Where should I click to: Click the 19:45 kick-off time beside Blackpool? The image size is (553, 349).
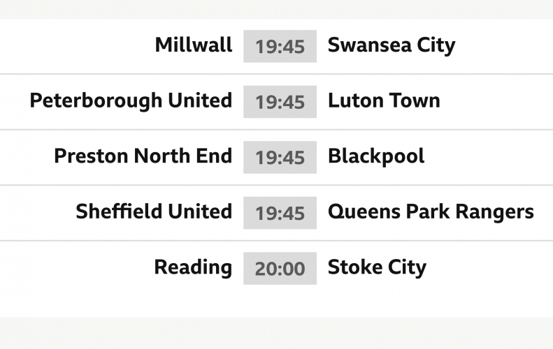280,157
